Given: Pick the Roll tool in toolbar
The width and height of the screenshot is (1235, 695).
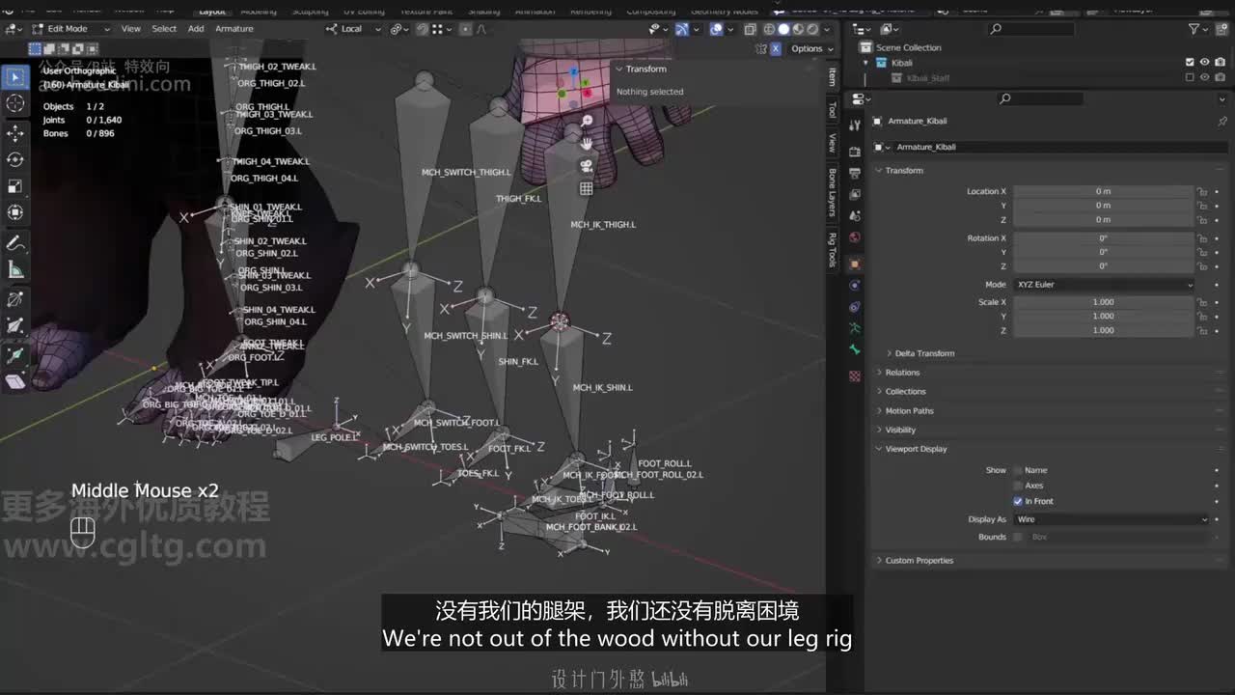Looking at the screenshot, I should [15, 299].
